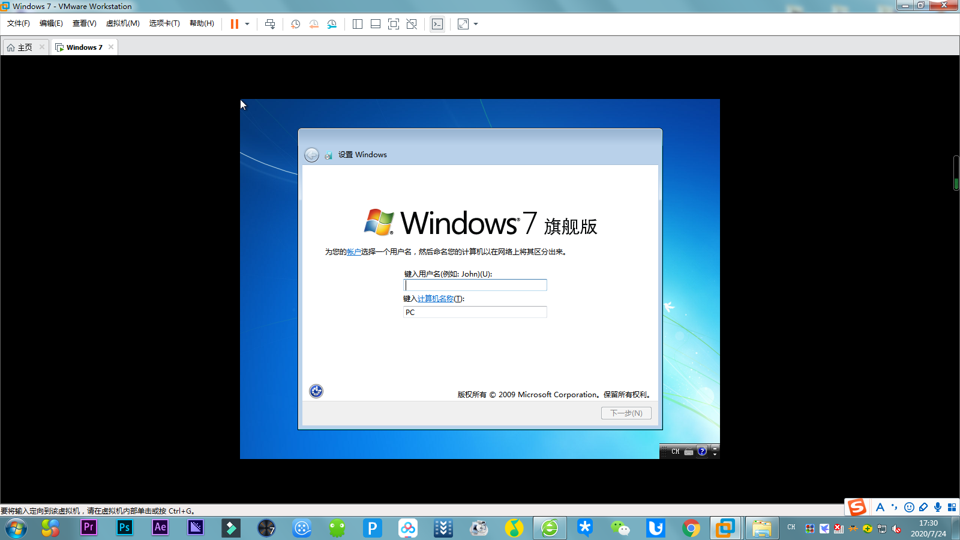Open the 虚拟机(M) menu
The width and height of the screenshot is (960, 540).
click(123, 23)
